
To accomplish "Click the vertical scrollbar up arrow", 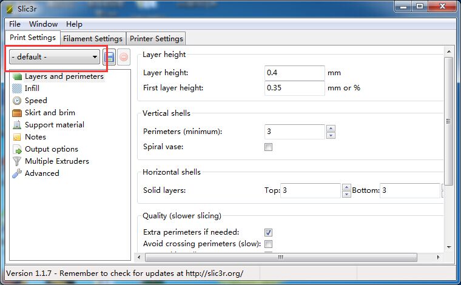I will tap(449, 52).
